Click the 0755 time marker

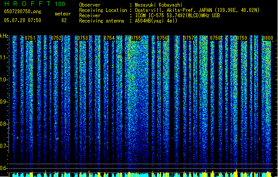point(136,38)
